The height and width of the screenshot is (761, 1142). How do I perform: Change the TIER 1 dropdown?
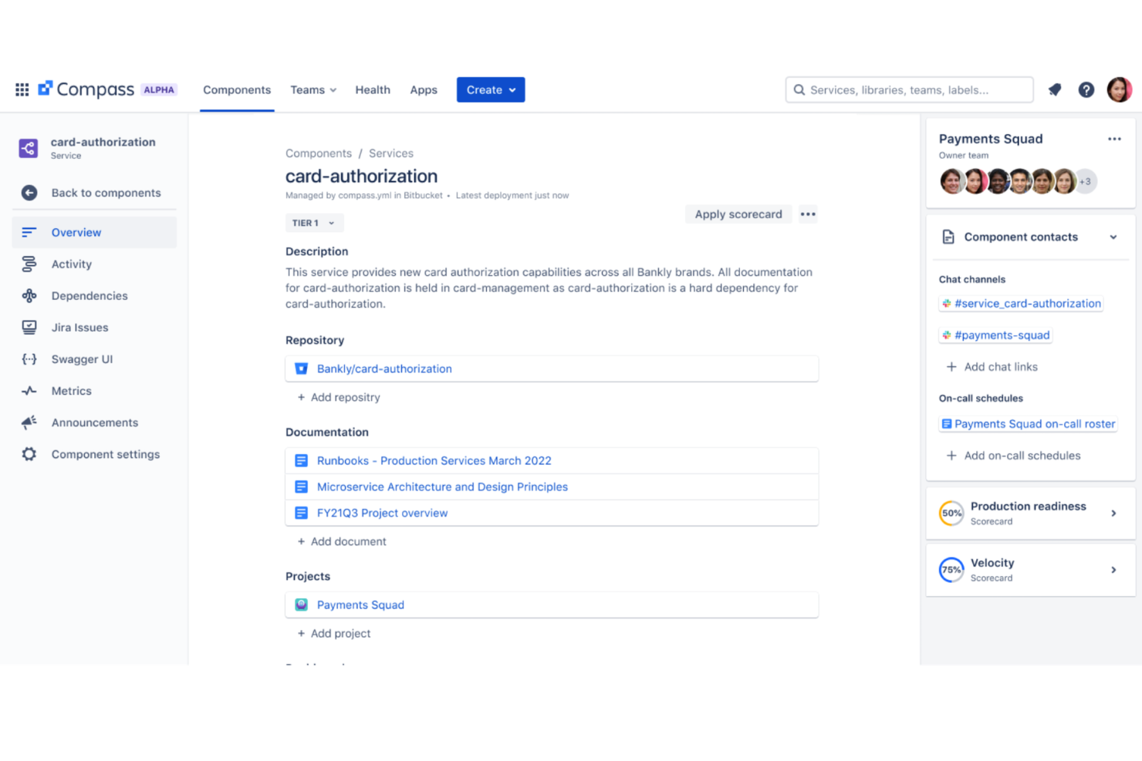(314, 223)
